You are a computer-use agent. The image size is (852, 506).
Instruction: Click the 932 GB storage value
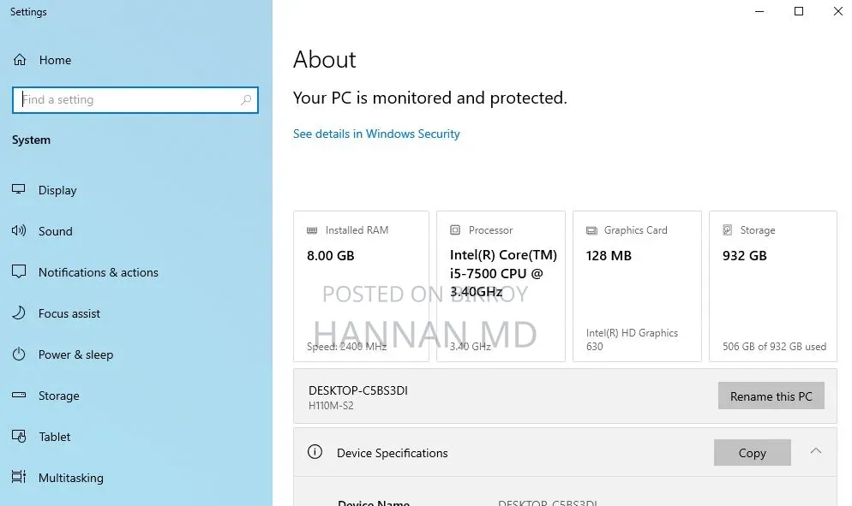point(744,255)
